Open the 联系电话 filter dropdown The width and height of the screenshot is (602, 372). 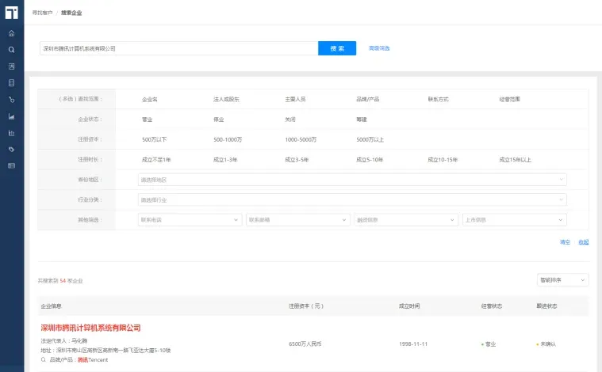pos(190,220)
